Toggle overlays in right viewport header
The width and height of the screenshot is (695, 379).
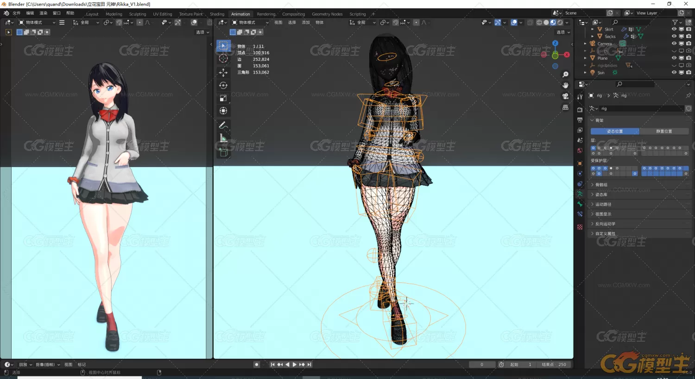514,22
